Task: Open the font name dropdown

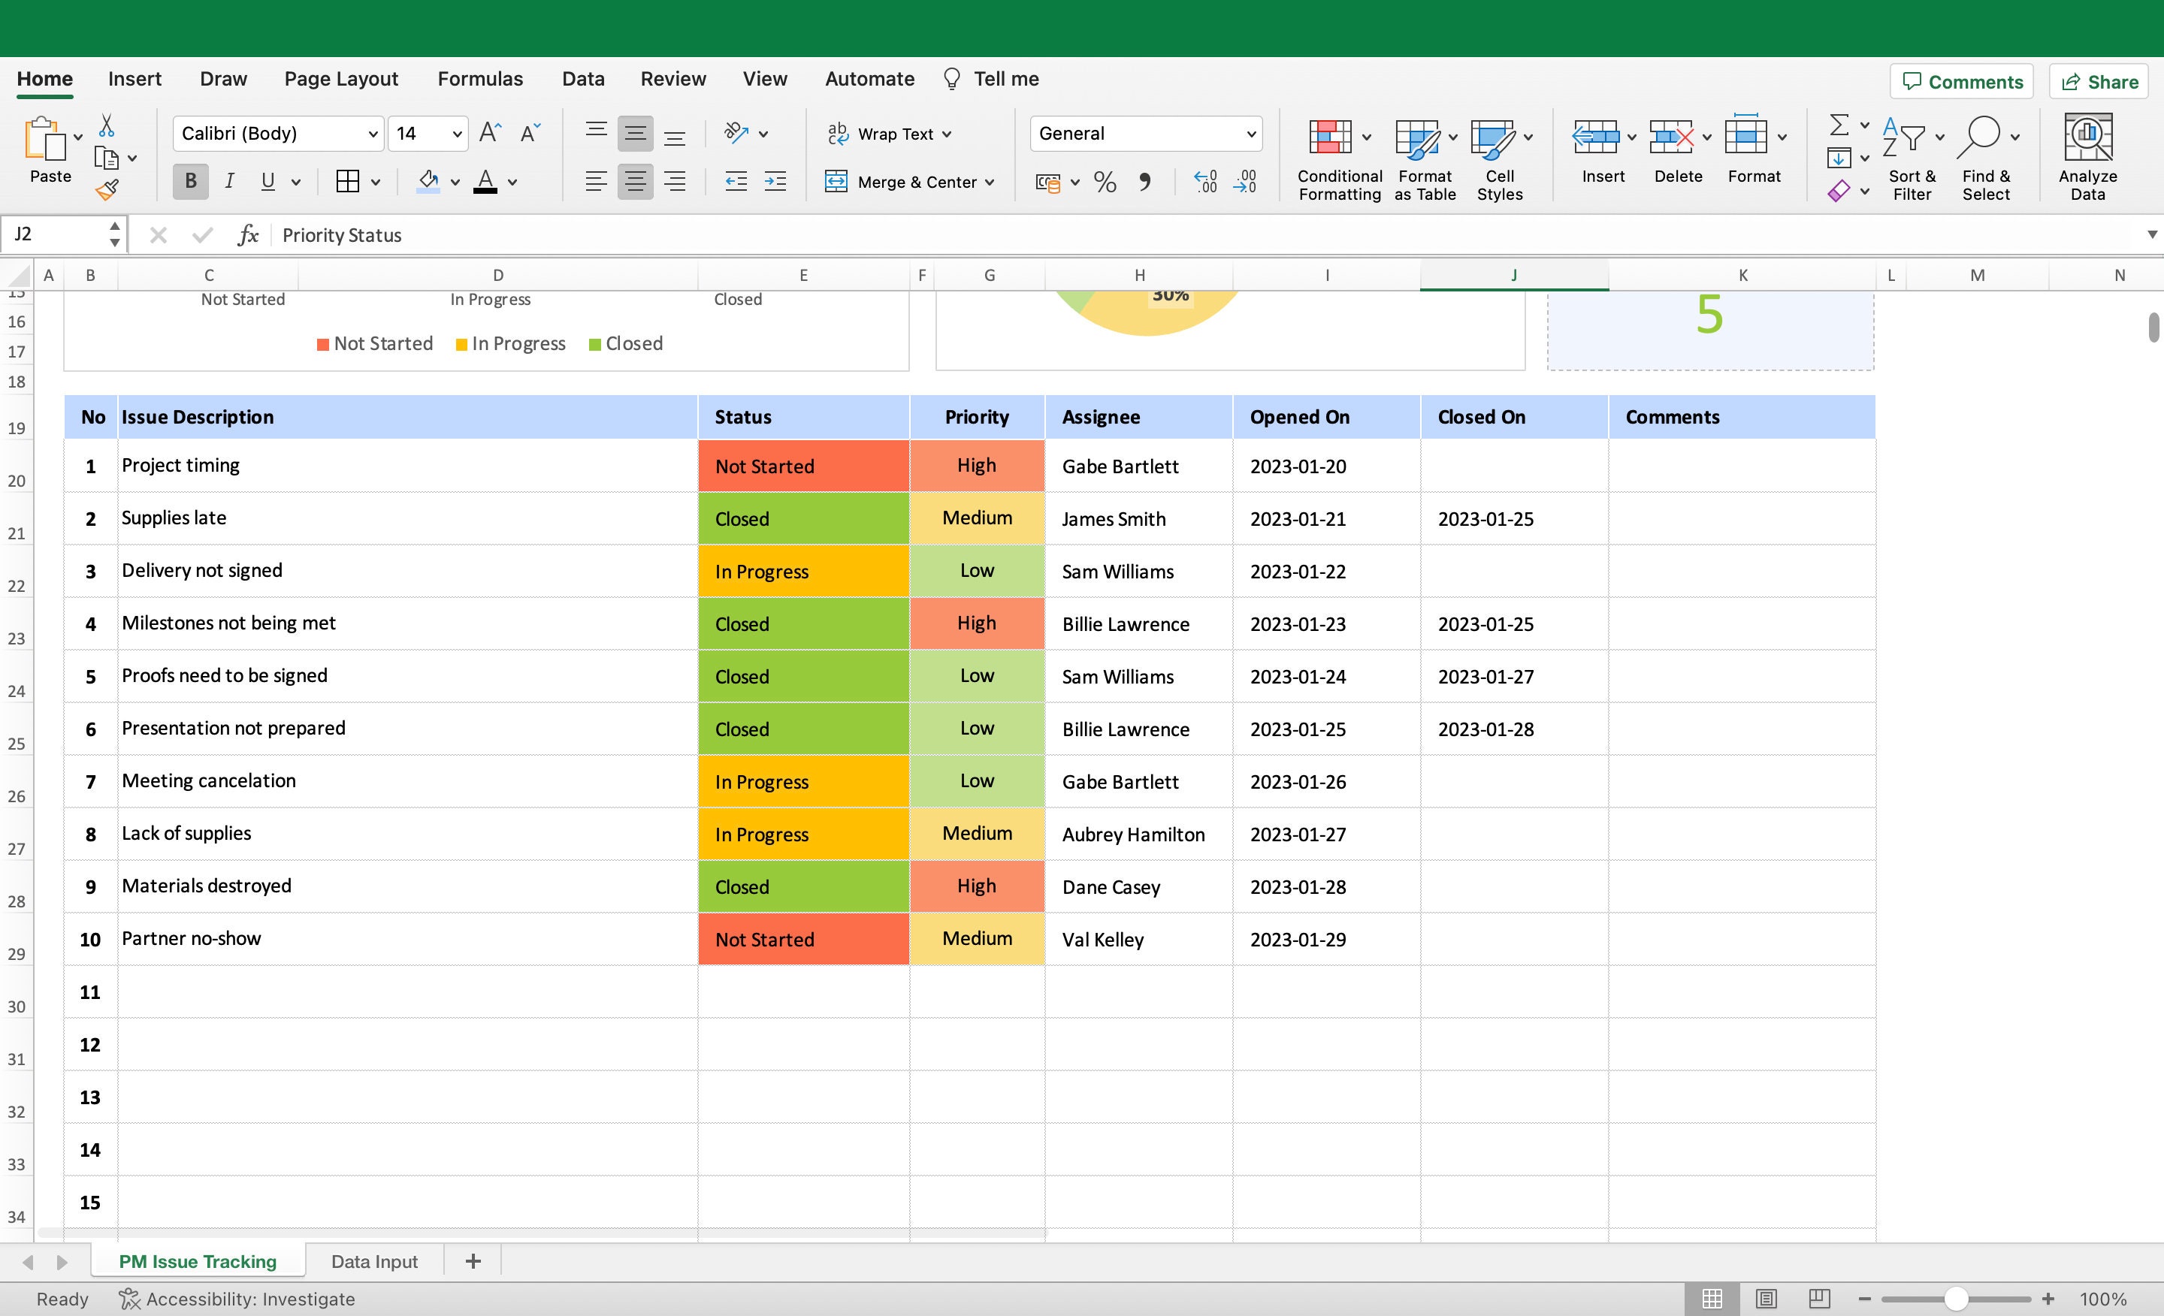Action: coord(373,134)
